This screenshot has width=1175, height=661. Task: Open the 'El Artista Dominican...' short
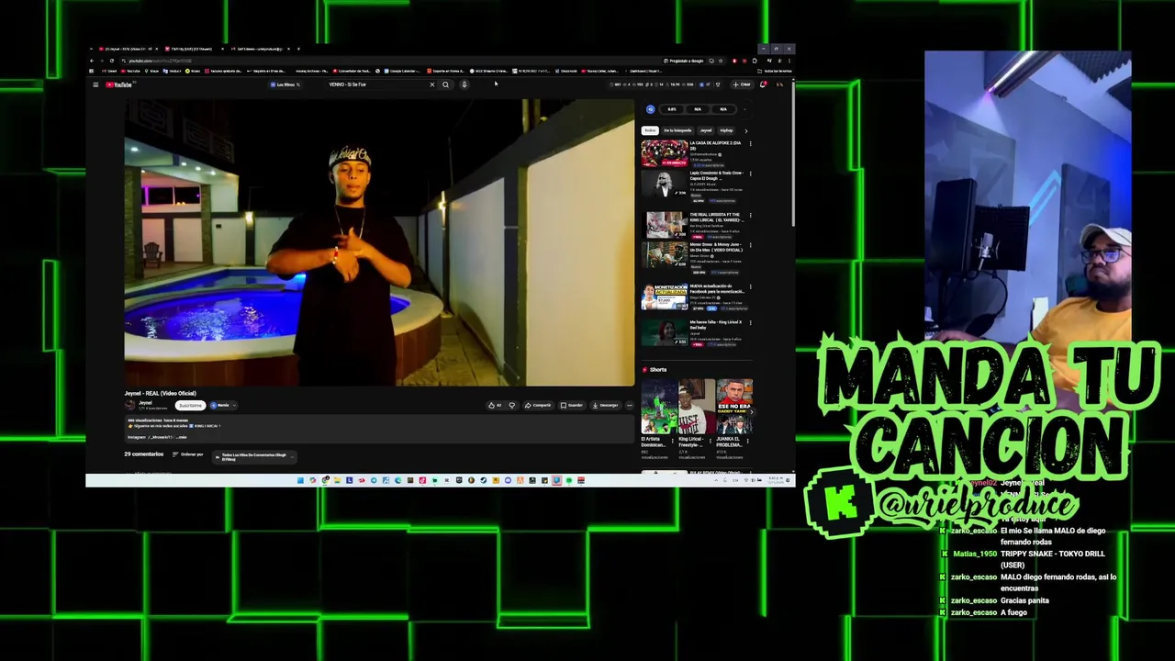[659, 406]
